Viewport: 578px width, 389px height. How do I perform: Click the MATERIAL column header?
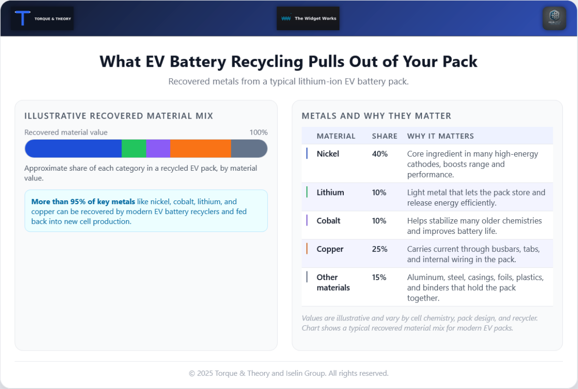pos(336,136)
